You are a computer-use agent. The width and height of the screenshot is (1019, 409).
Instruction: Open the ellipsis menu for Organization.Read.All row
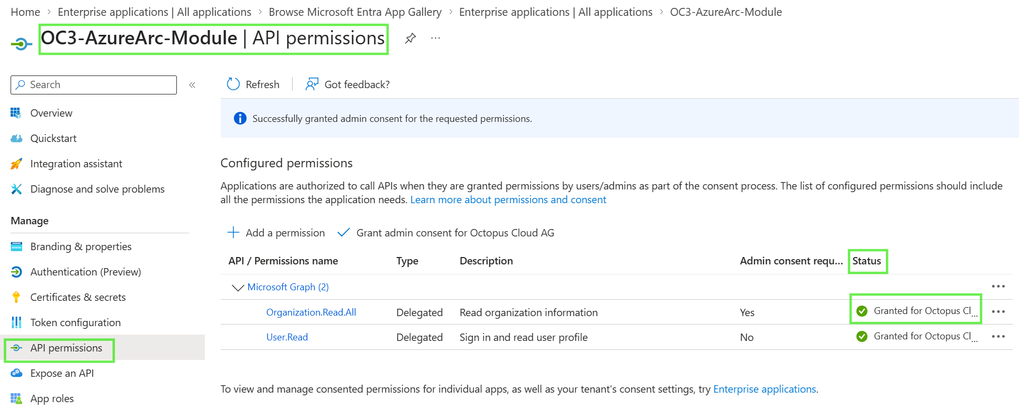pos(998,312)
